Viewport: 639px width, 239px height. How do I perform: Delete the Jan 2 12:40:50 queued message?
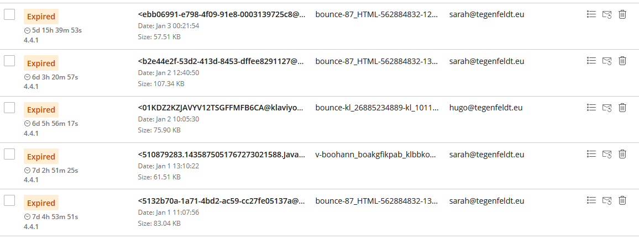(x=622, y=61)
